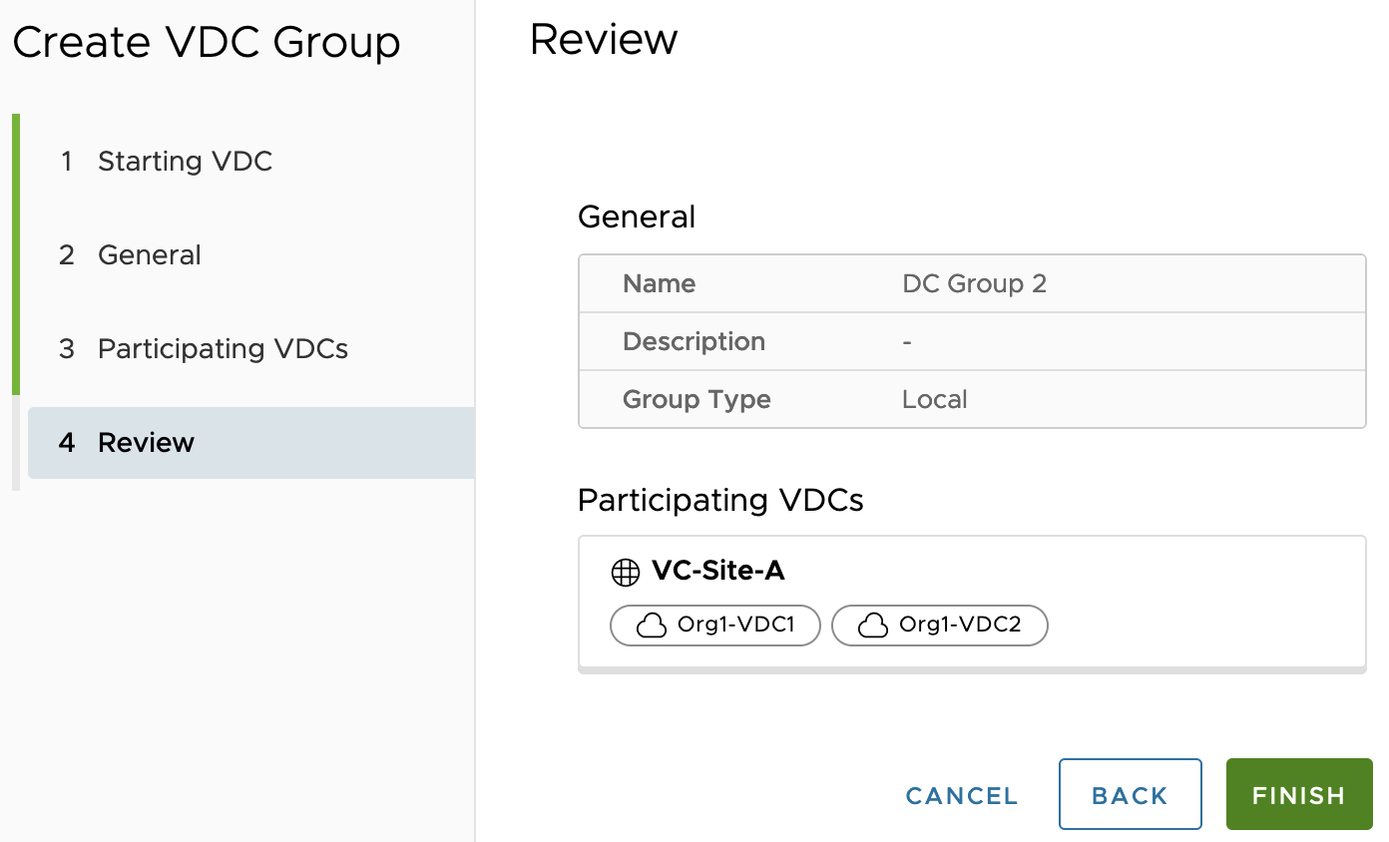Screen dimensions: 1389x842
Task: Go to step 1 Starting VDC
Action: (185, 162)
